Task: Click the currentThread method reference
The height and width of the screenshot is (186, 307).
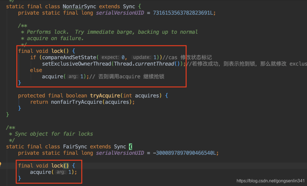Action: tap(155, 64)
